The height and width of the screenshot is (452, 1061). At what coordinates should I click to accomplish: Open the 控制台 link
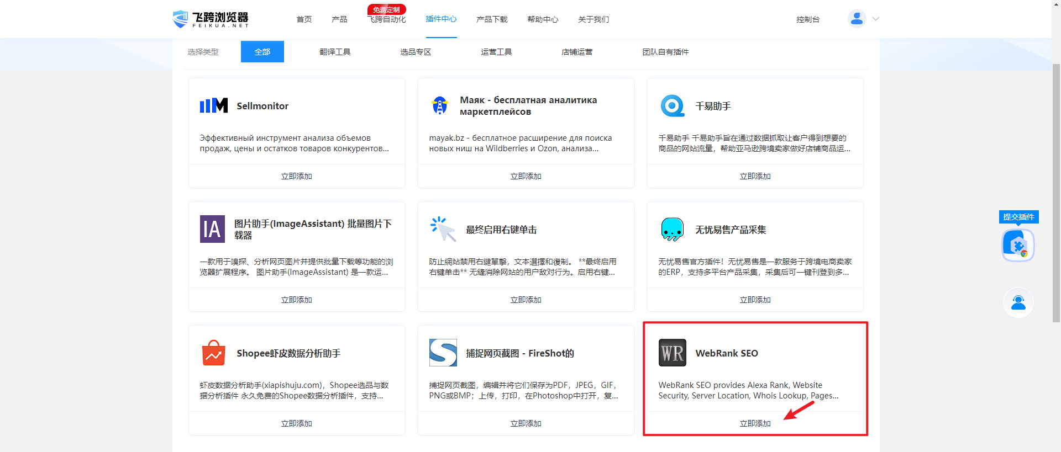[808, 19]
